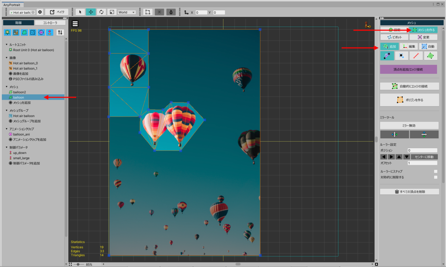The height and width of the screenshot is (267, 446).
Task: Click the Scale tool icon
Action: (x=111, y=12)
